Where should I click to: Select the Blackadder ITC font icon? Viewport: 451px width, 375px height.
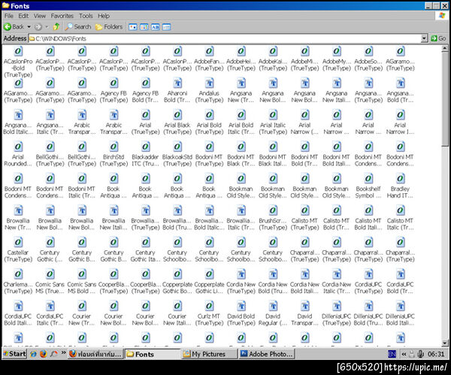point(146,147)
